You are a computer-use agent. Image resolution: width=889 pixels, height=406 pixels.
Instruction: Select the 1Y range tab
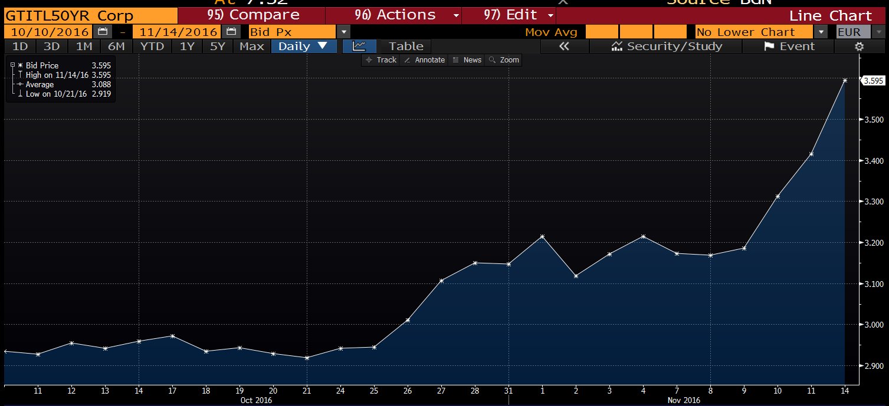pos(187,46)
